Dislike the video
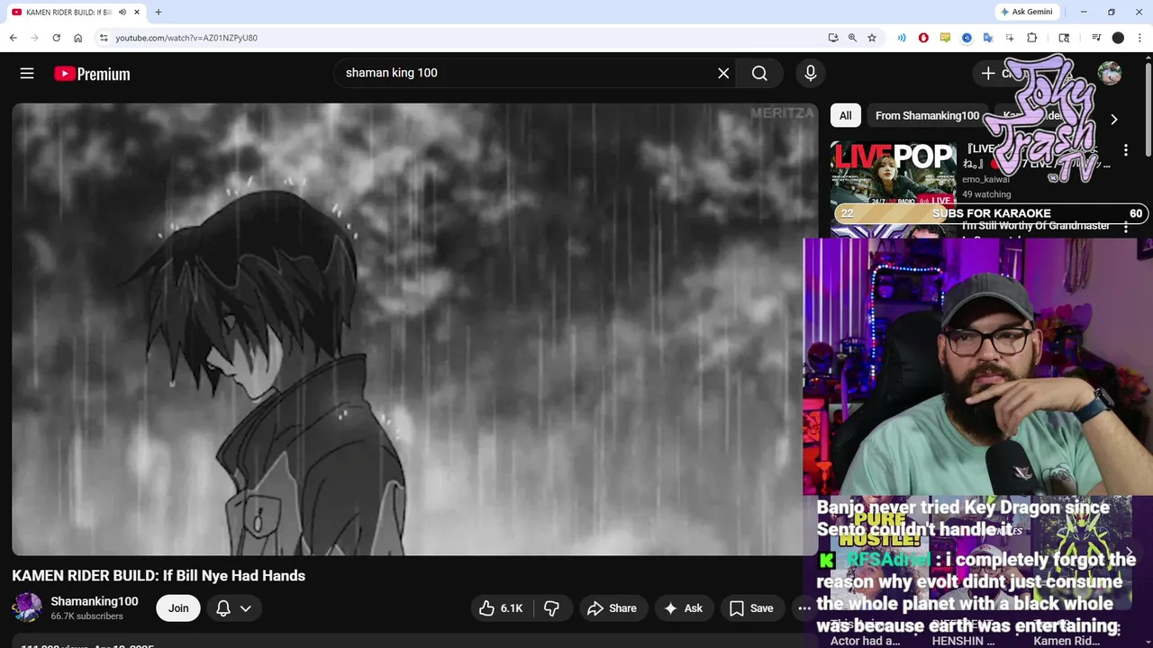This screenshot has width=1153, height=648. tap(551, 608)
